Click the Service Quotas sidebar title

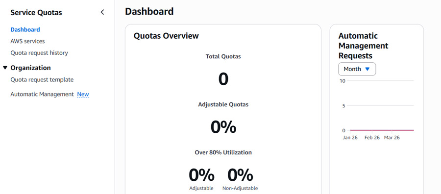[x=36, y=12]
